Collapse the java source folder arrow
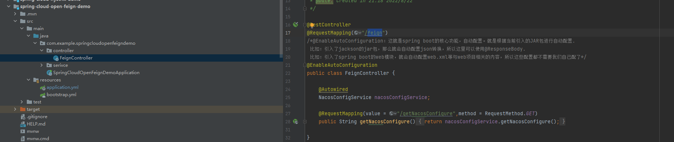 (x=28, y=36)
